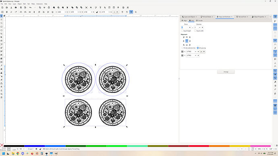
Task: Click the Text and Font 'T' toolbar icon
Action: coord(100,8)
